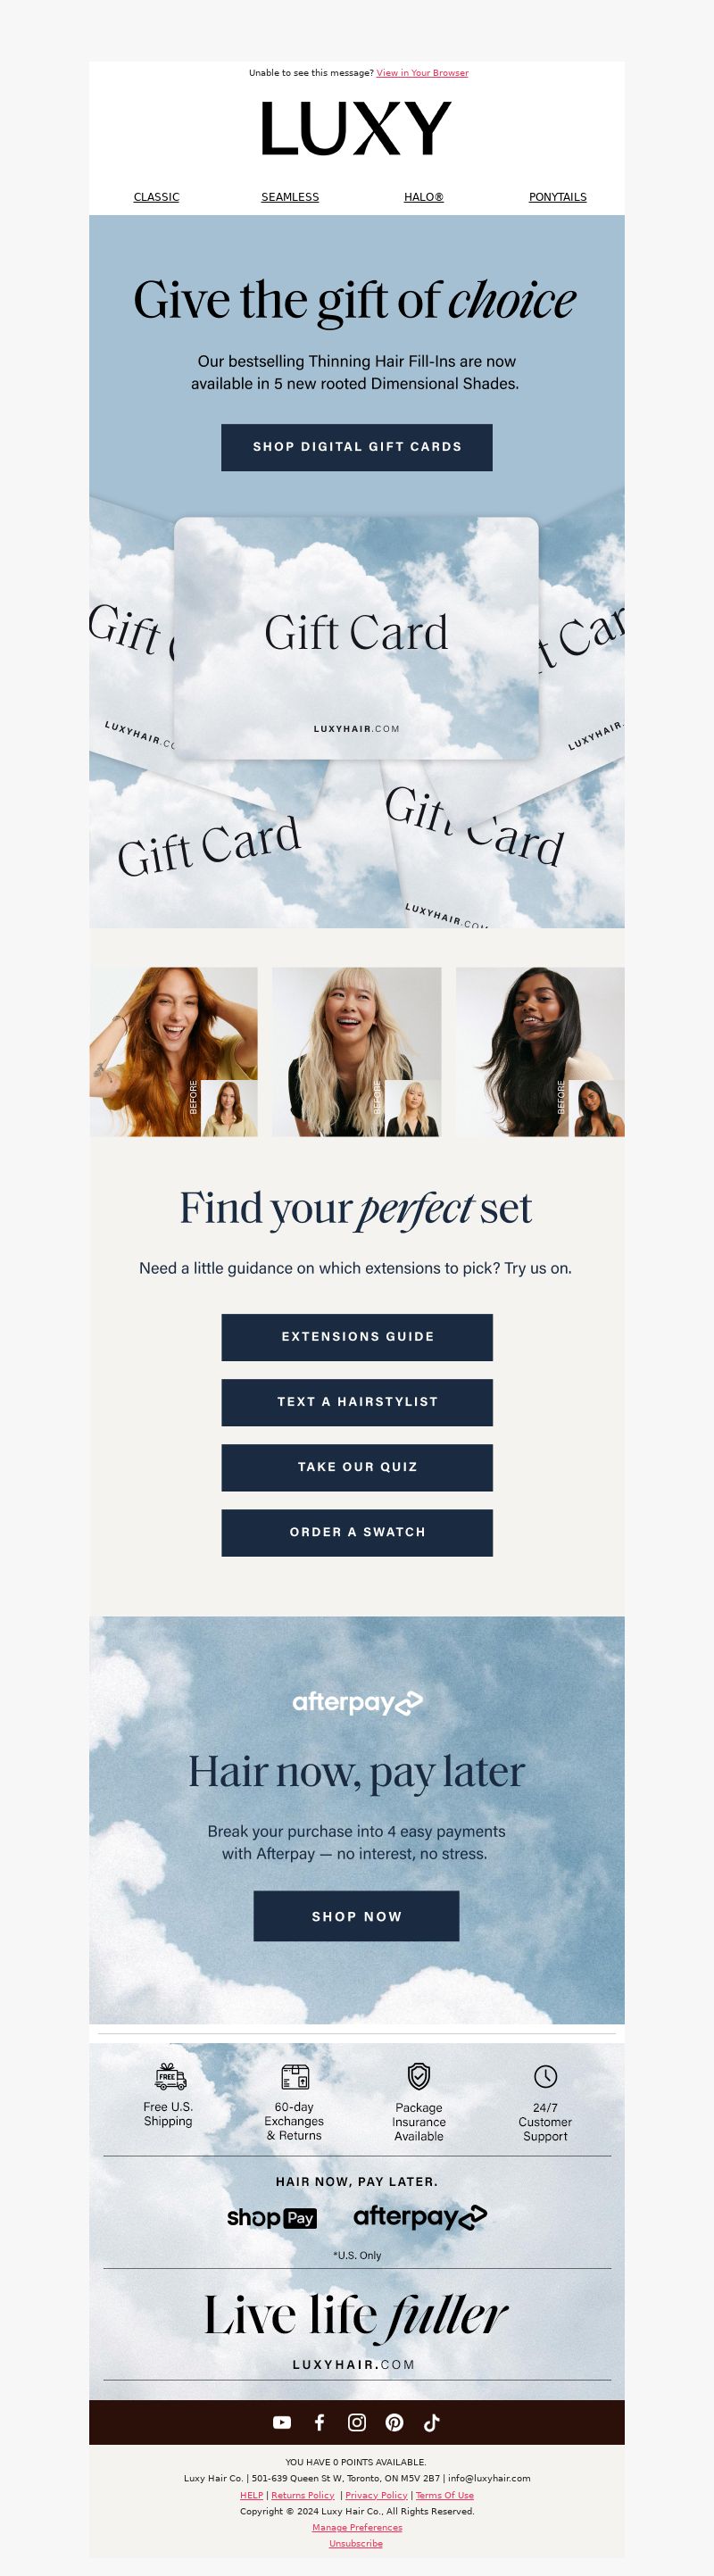Open the Pinterest social icon
The width and height of the screenshot is (714, 2576).
coord(394,2422)
